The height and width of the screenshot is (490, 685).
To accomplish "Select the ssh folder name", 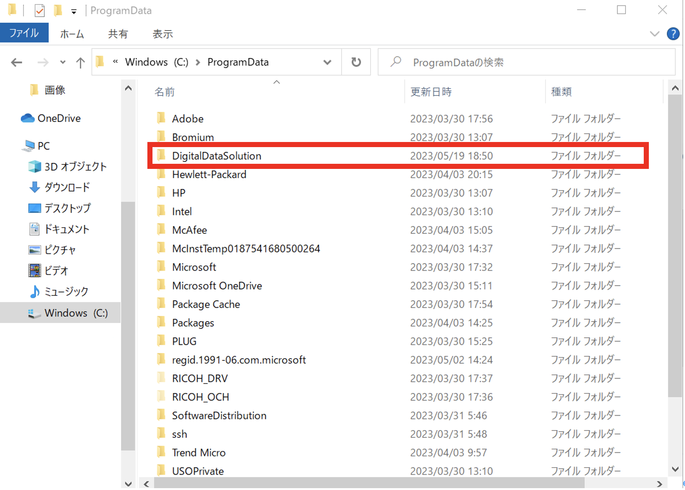I will (180, 434).
